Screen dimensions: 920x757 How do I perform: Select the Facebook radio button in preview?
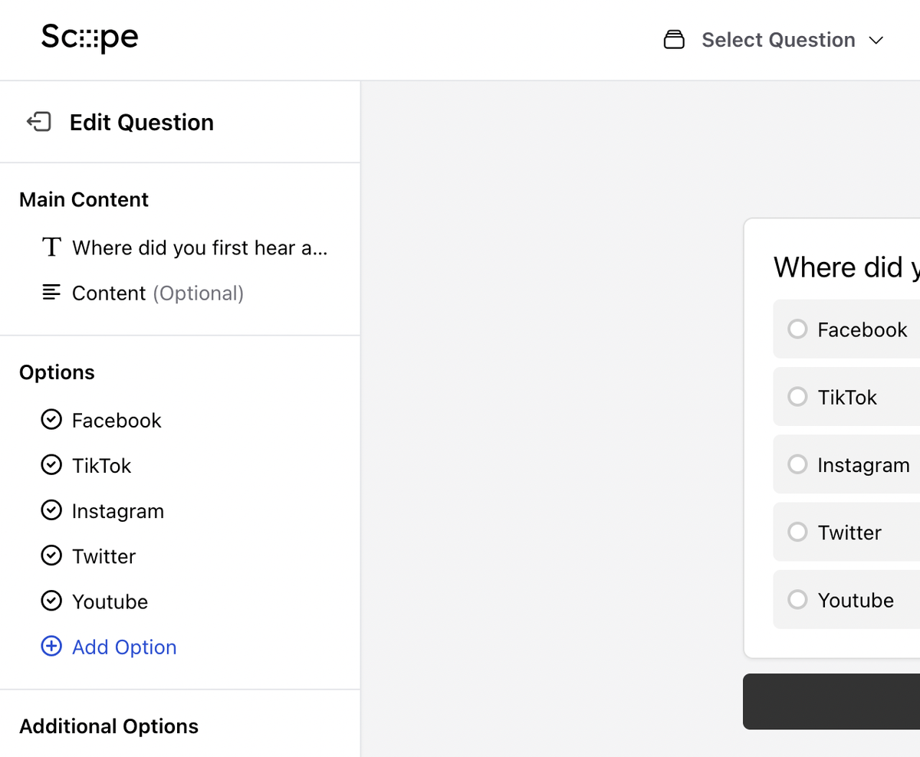797,329
